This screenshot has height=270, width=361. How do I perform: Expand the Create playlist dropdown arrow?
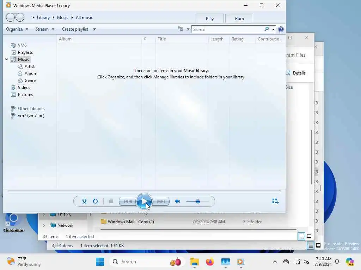point(94,29)
